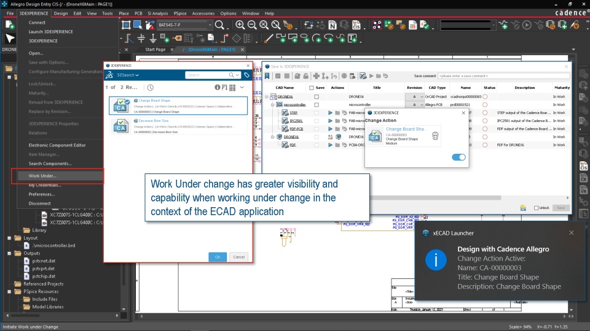The height and width of the screenshot is (331, 590).
Task: Open the view options chevron in 3DSearch results
Action: coord(242,88)
